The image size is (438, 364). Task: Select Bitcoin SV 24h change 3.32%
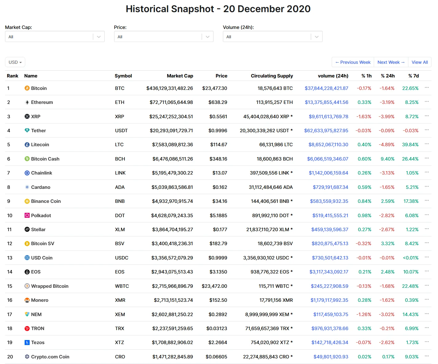click(x=388, y=244)
